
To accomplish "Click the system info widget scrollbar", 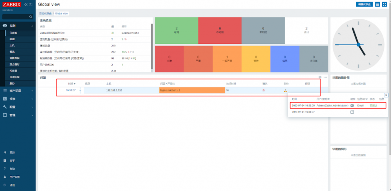I will 152,47.
